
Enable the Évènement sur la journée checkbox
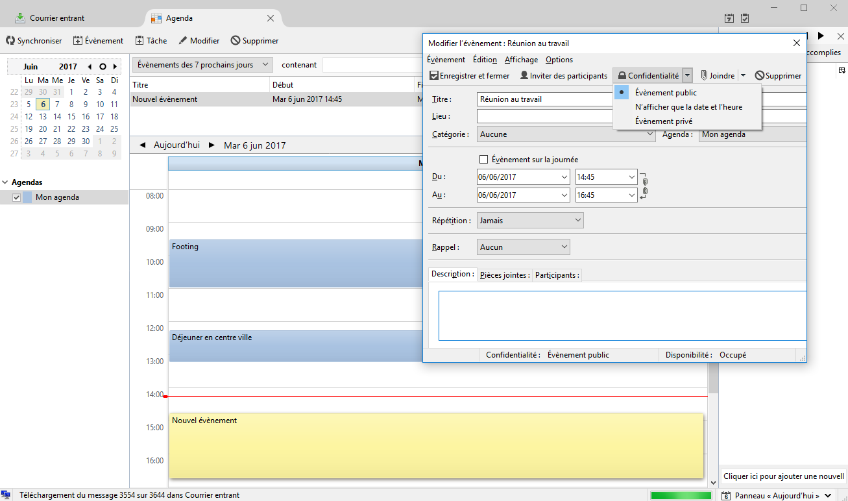point(483,159)
